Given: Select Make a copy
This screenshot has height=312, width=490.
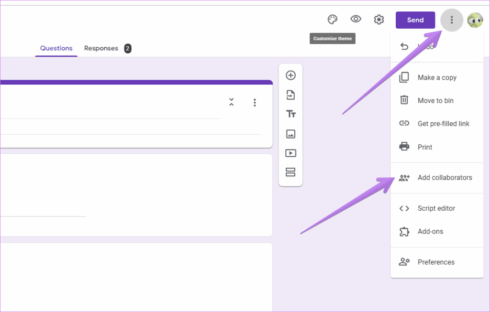Looking at the screenshot, I should [x=437, y=77].
